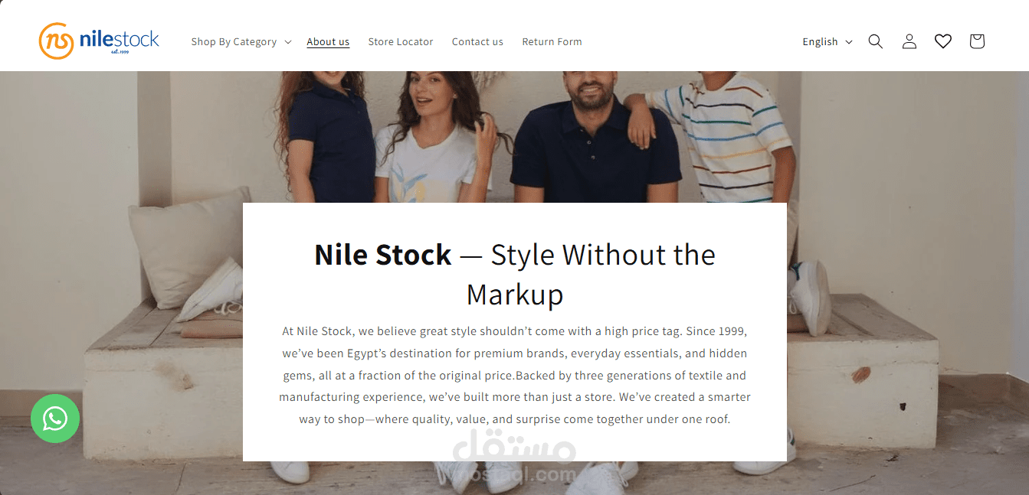The image size is (1029, 495).
Task: View the wishlist heart icon
Action: point(942,41)
